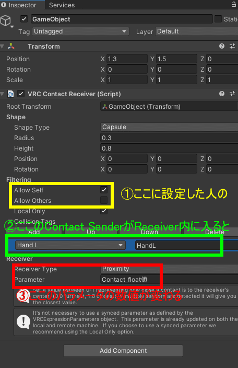Switch to the Services tab

point(62,5)
